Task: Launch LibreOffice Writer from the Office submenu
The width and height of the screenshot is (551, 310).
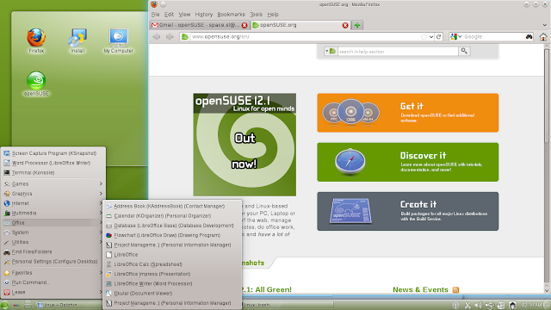Action: 172,283
